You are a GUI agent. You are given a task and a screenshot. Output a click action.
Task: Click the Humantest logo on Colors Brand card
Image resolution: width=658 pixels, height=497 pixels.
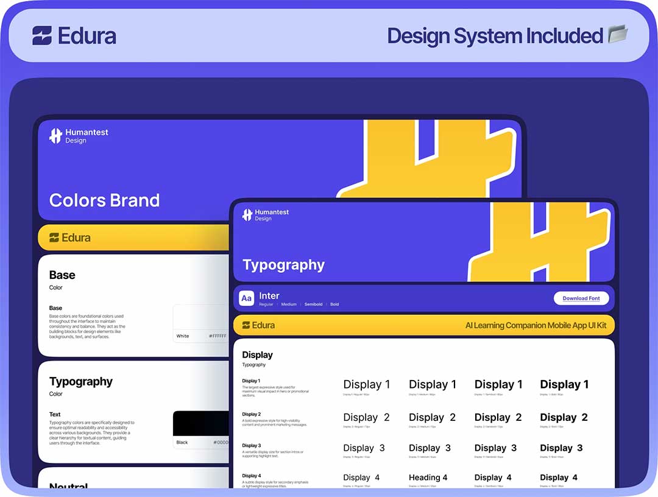point(56,136)
